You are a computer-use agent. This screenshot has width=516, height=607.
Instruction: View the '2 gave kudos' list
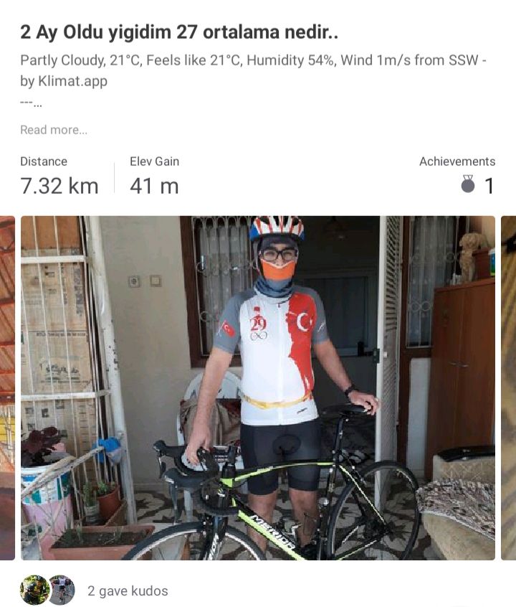(128, 590)
